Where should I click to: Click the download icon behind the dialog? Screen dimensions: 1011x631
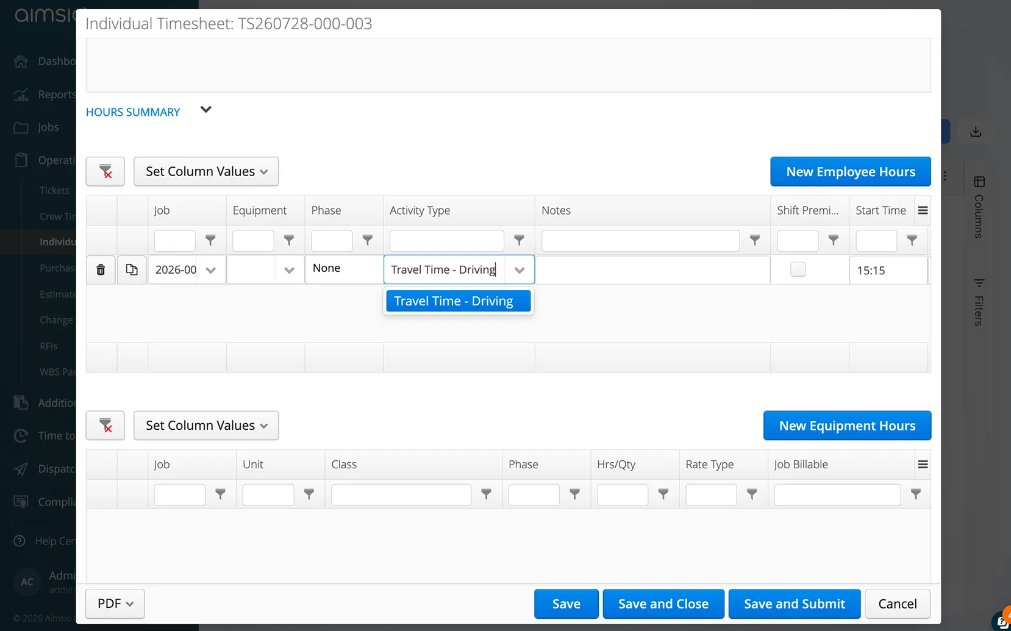[976, 131]
